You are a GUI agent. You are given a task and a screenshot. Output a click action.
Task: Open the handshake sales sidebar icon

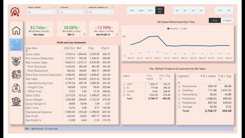tap(16, 61)
